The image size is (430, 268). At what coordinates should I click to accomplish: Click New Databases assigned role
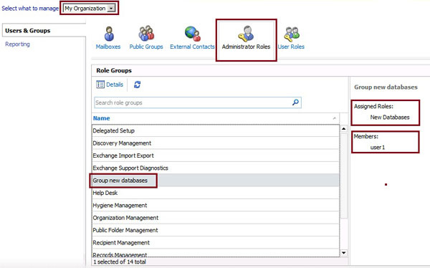(x=390, y=117)
